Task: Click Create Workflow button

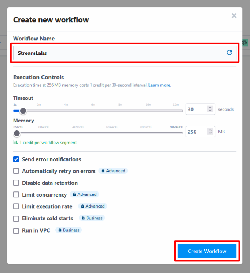Action: [207, 251]
